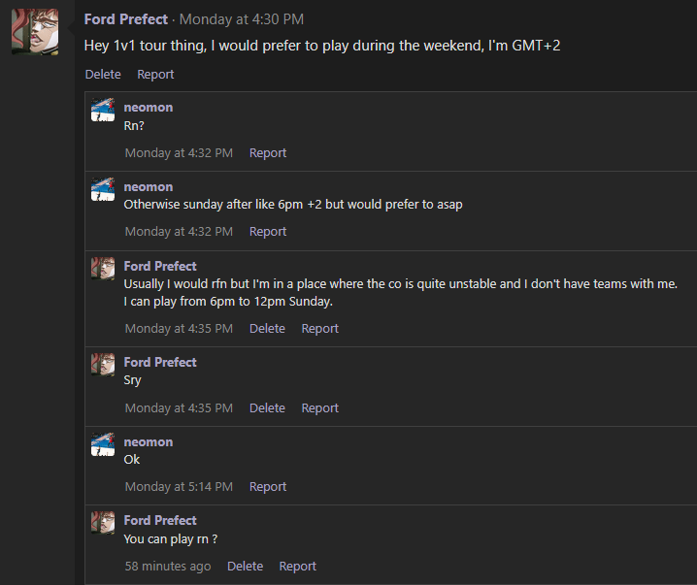Viewport: 697px width, 585px height.
Task: Delete the "Usually I would rfn" comment
Action: (267, 329)
